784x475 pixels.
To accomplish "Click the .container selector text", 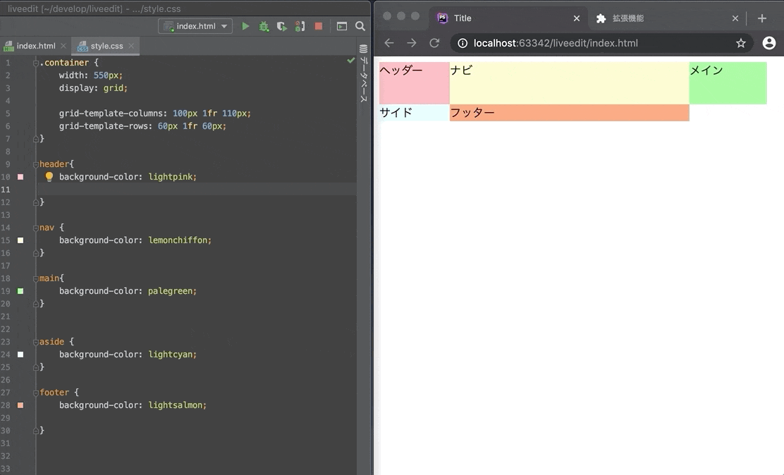I will point(64,63).
